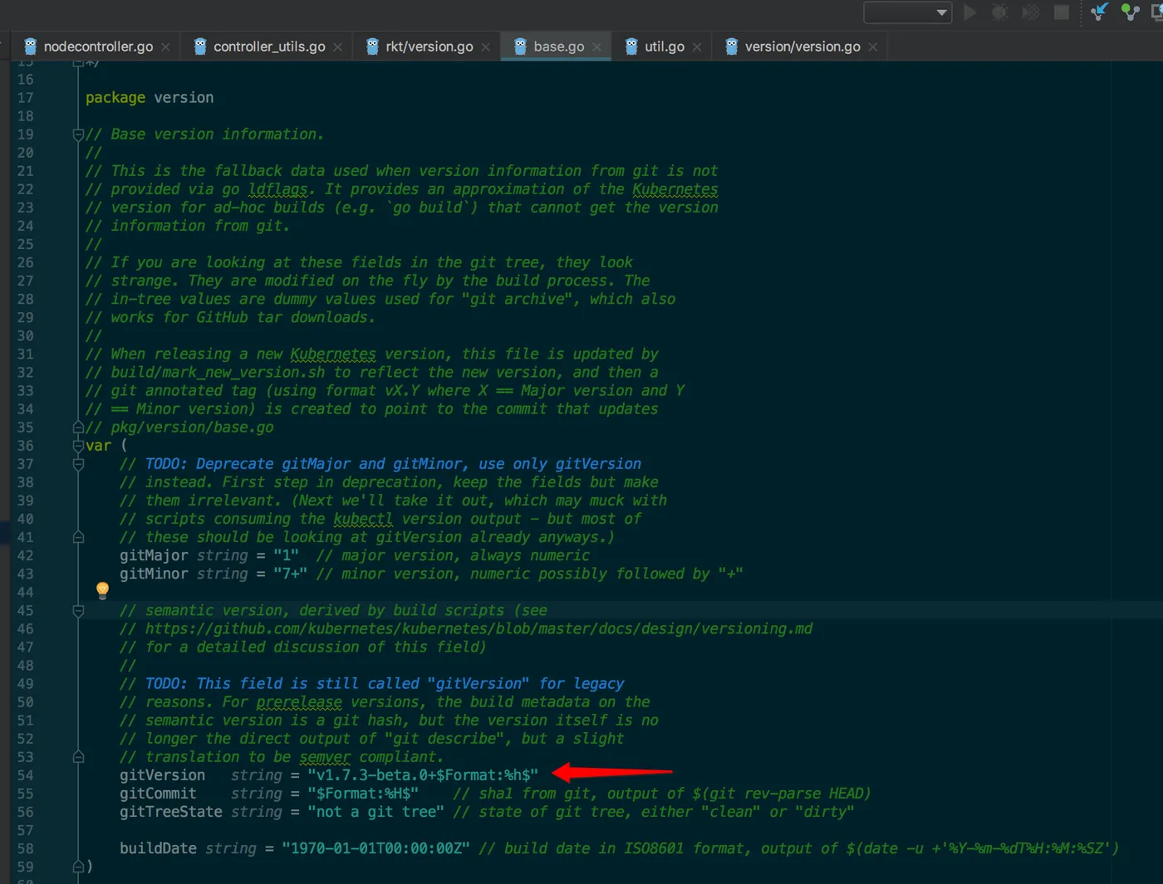Click the Stop square icon
The image size is (1163, 884).
1061,12
